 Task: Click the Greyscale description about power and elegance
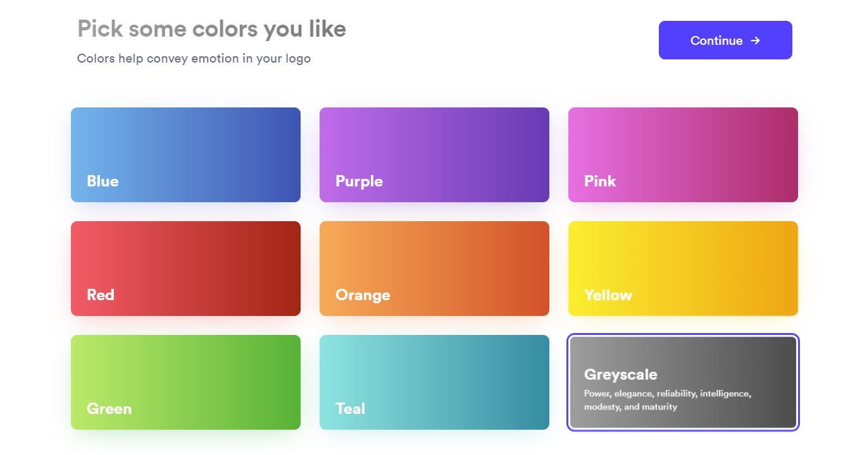(x=668, y=400)
